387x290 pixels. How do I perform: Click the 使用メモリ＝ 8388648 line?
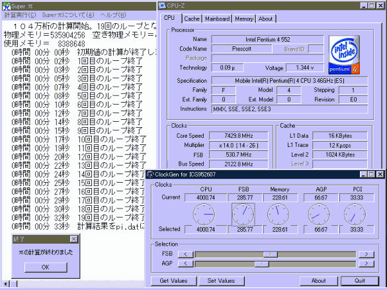pos(44,44)
